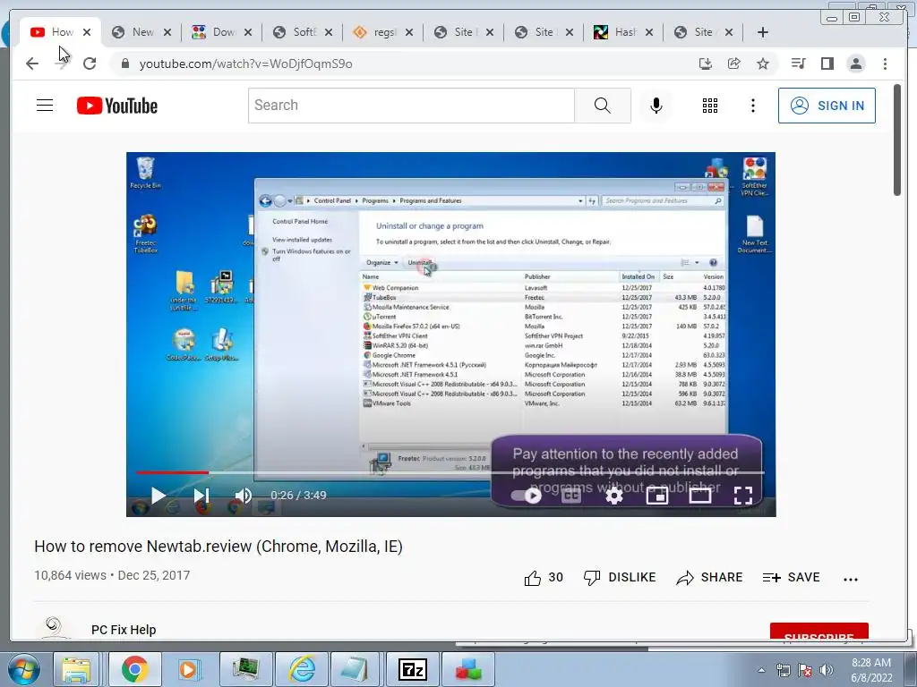Click the search magnifier button
Image resolution: width=917 pixels, height=687 pixels.
coord(603,106)
